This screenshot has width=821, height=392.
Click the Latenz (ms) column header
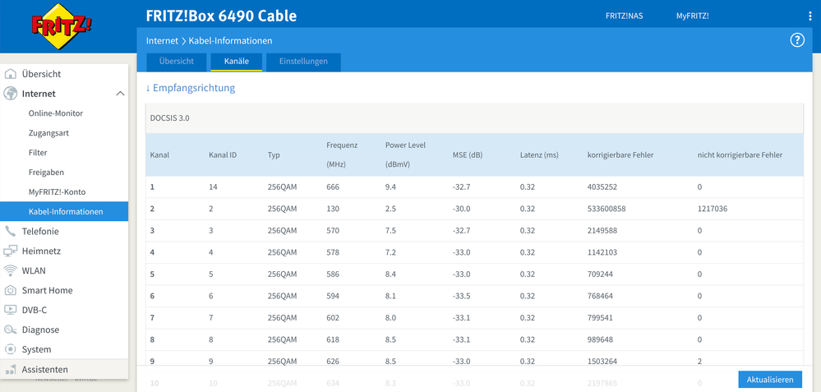coord(540,155)
